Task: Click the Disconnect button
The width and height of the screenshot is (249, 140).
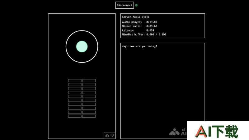Action: pos(125,5)
